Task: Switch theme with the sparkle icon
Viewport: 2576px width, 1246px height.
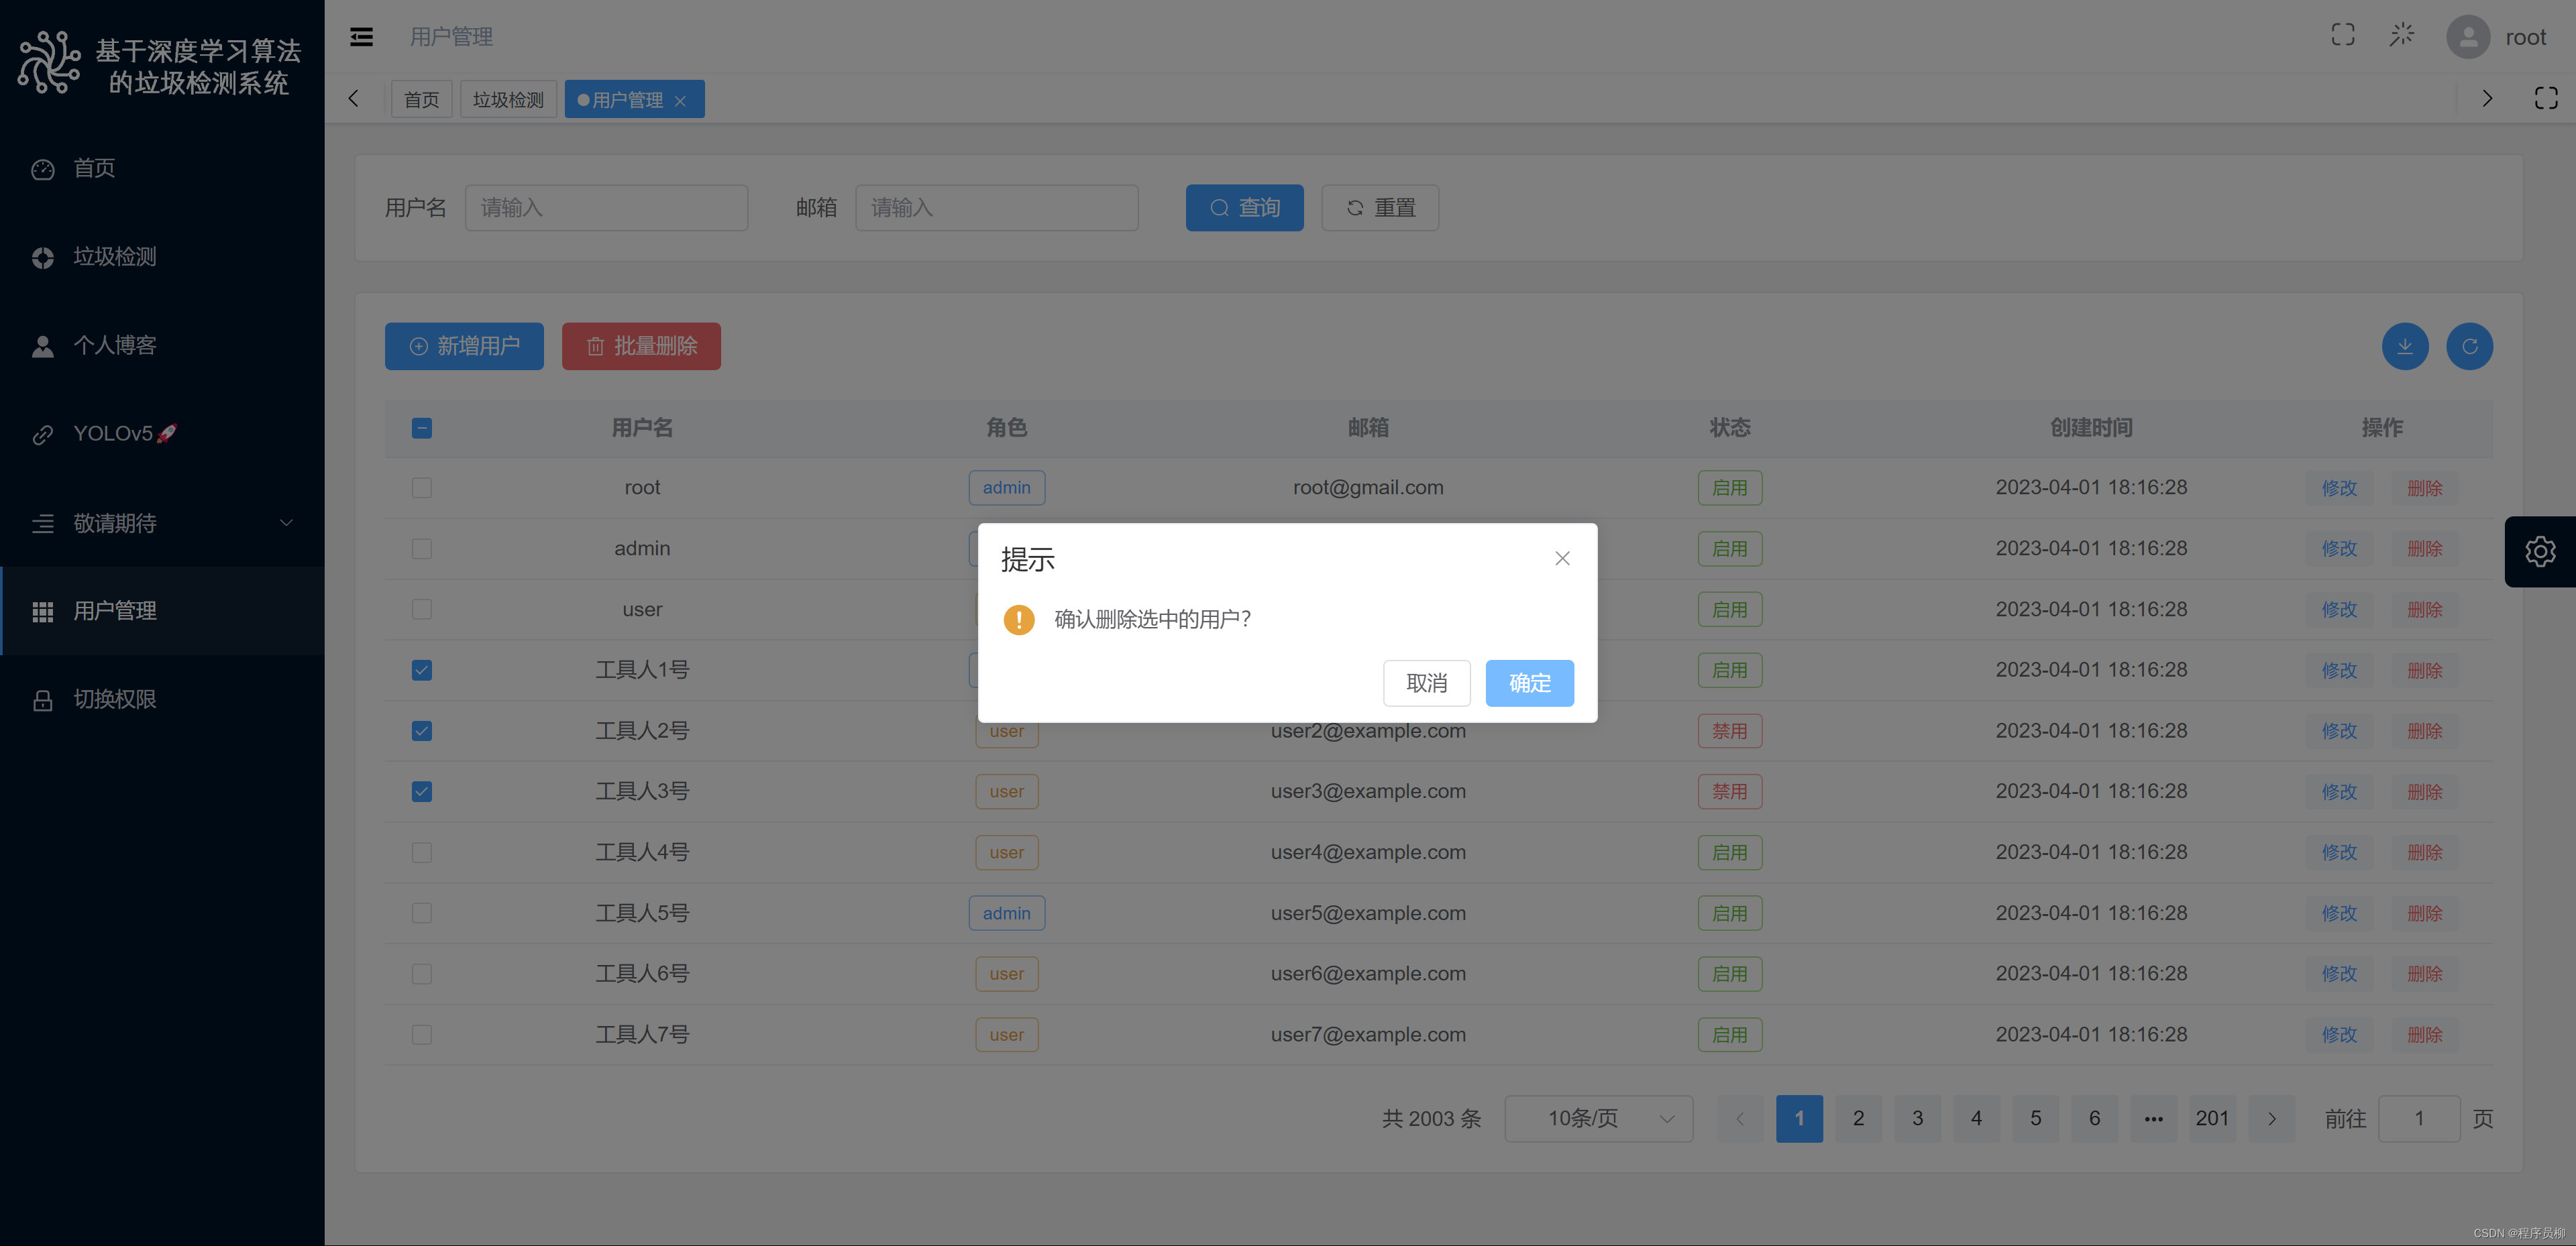Action: [2402, 36]
